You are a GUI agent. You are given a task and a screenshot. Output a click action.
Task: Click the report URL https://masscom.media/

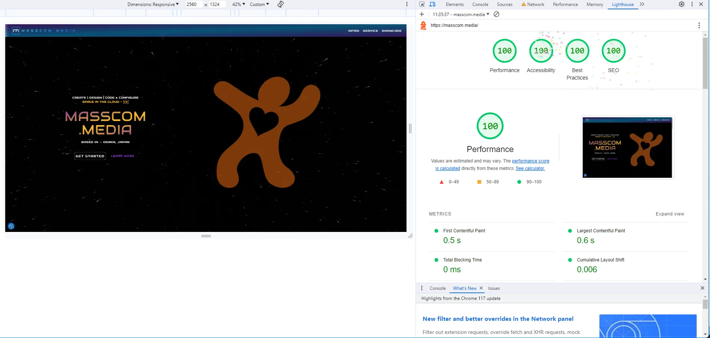click(x=454, y=25)
